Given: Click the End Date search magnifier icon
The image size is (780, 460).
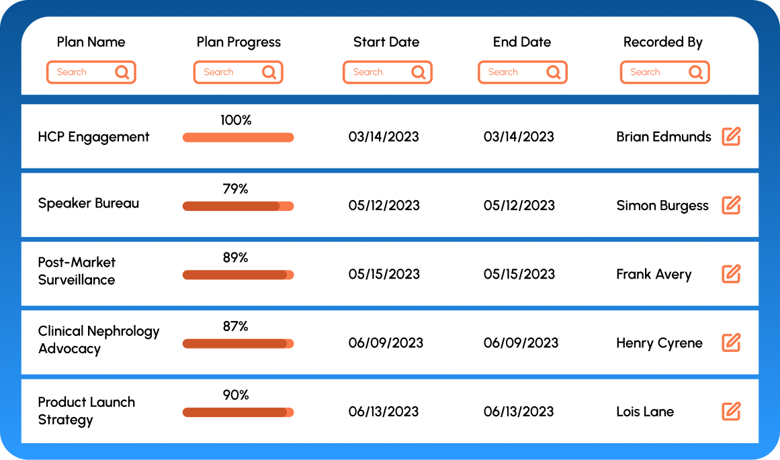Looking at the screenshot, I should click(x=554, y=72).
